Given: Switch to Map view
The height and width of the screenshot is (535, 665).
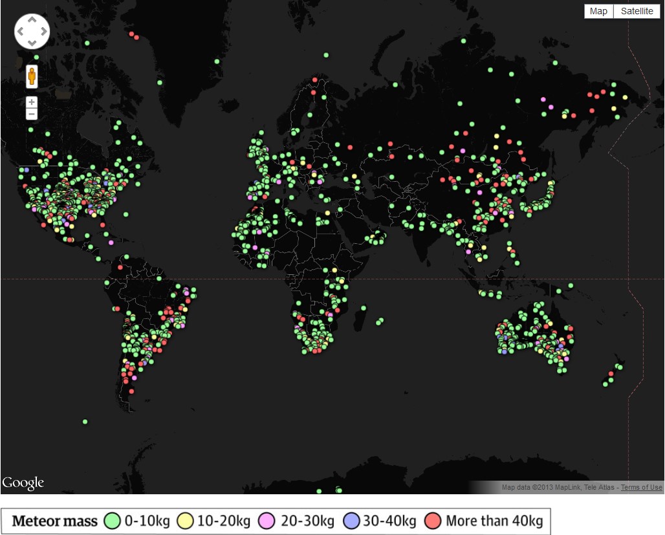Looking at the screenshot, I should pyautogui.click(x=598, y=12).
